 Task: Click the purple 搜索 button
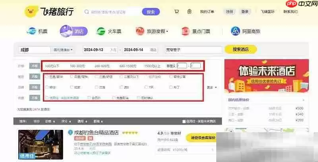pyautogui.click(x=151, y=12)
